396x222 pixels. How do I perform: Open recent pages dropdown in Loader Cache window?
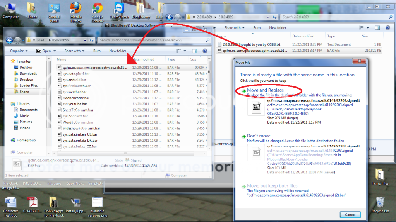[23, 40]
